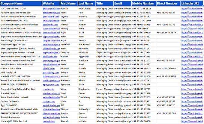Select the email starting with kulkarnia73
This screenshot has width=204, height=124.
pyautogui.click(x=123, y=45)
